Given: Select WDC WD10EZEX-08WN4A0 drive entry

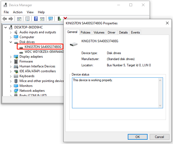Looking at the screenshot, I should point(44,52).
